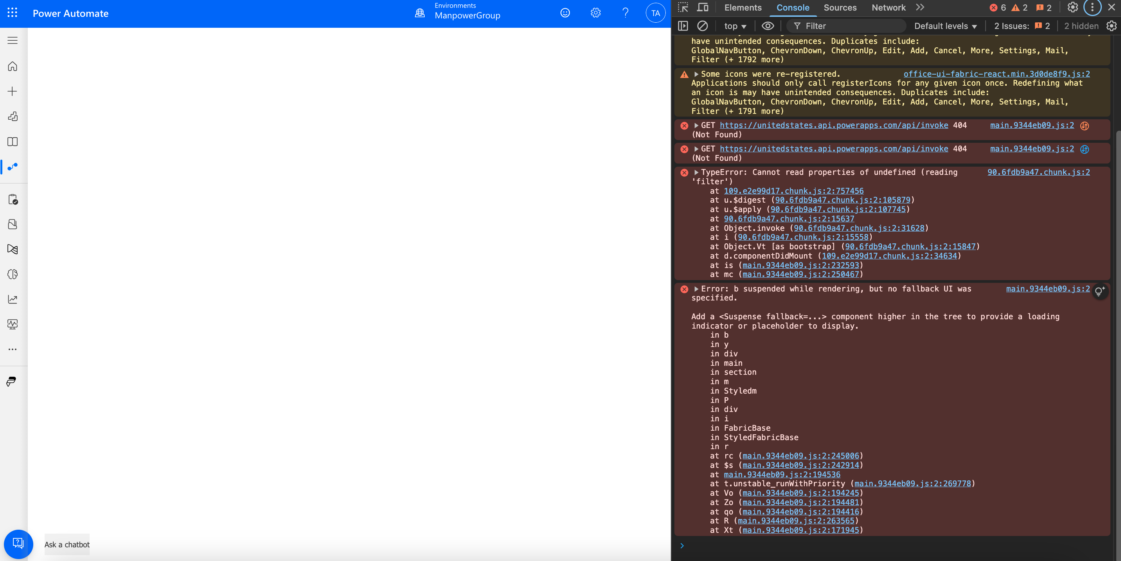Viewport: 1121px width, 561px height.
Task: Open the app launcher waffle icon
Action: [x=12, y=13]
